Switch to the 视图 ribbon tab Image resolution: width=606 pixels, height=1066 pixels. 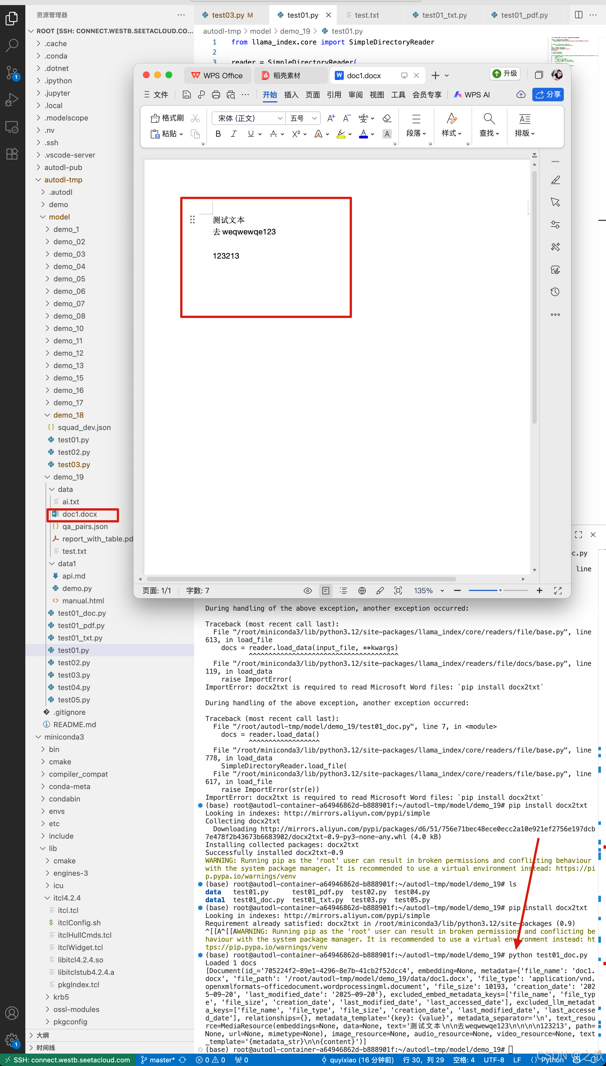[377, 95]
